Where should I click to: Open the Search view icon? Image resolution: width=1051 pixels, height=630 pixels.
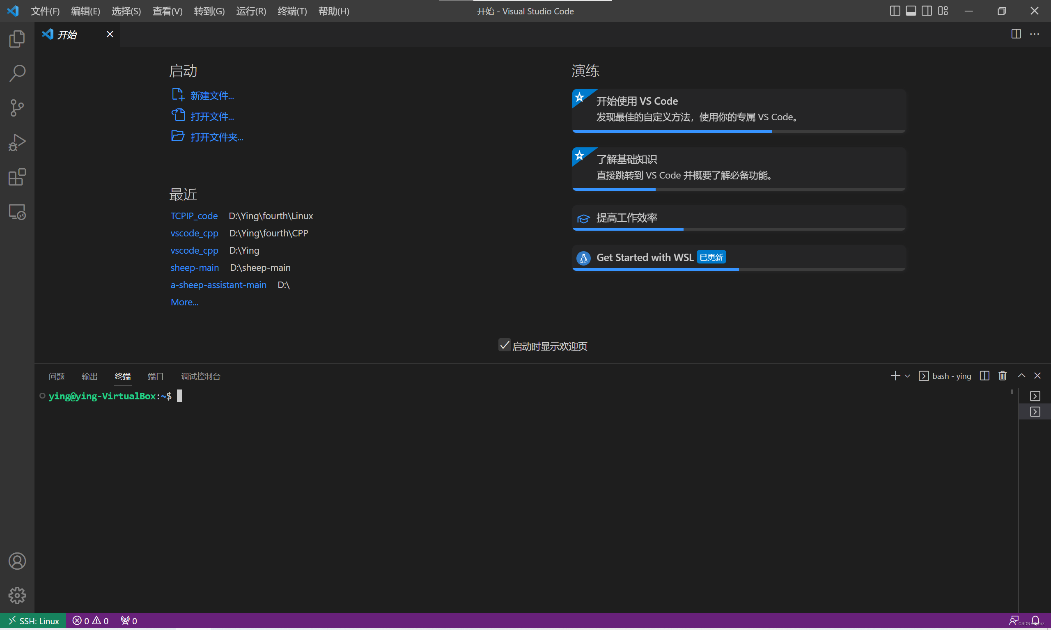[x=17, y=73]
